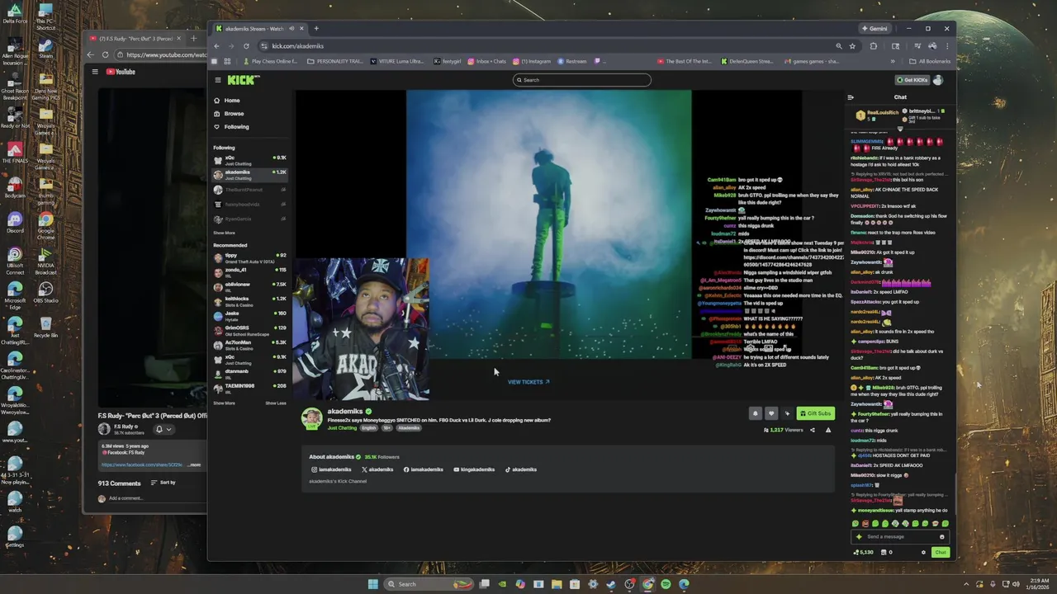Expand Following list with Show More
This screenshot has height=594, width=1057.
(x=224, y=233)
